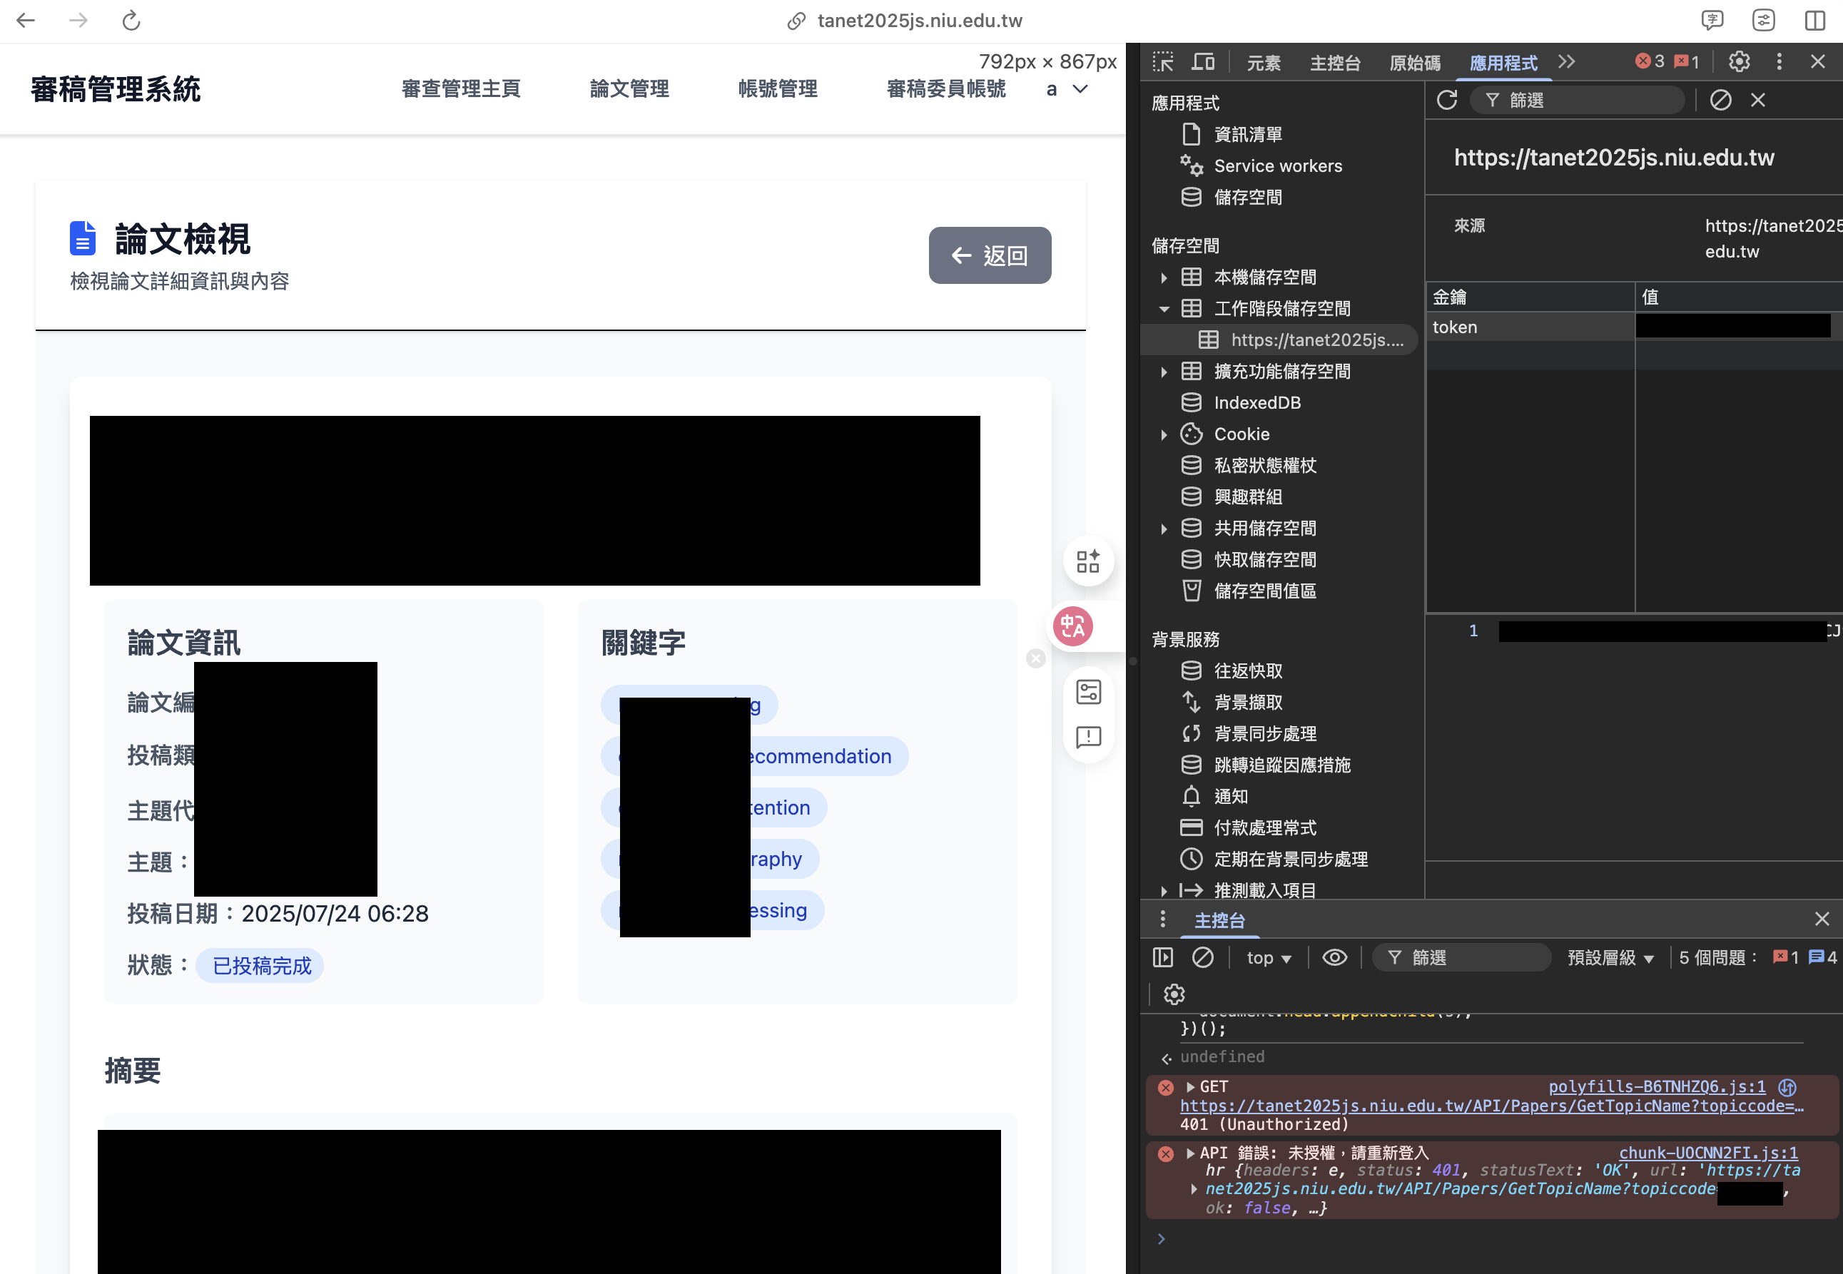Screen dimensions: 1843x1274
Task: Expand the Cookie storage node
Action: pos(1164,434)
